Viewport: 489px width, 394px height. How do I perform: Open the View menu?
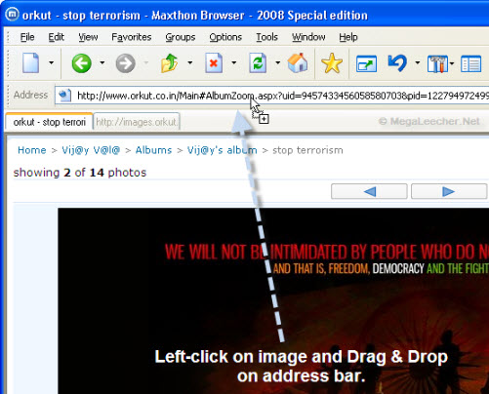[x=88, y=37]
